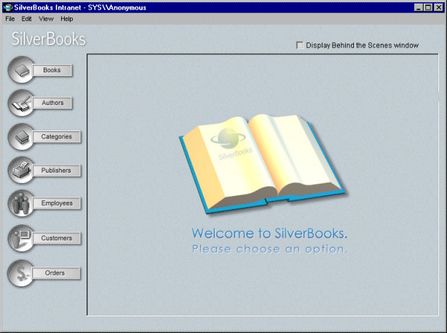447x333 pixels.
Task: Open the Orders section button
Action: 56,273
